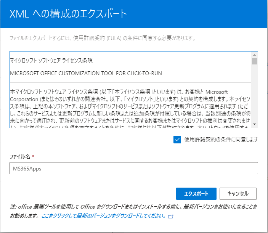Click the XML への構成のエクスポート dialog title
Viewport: 268px width, 233px height.
click(x=68, y=14)
